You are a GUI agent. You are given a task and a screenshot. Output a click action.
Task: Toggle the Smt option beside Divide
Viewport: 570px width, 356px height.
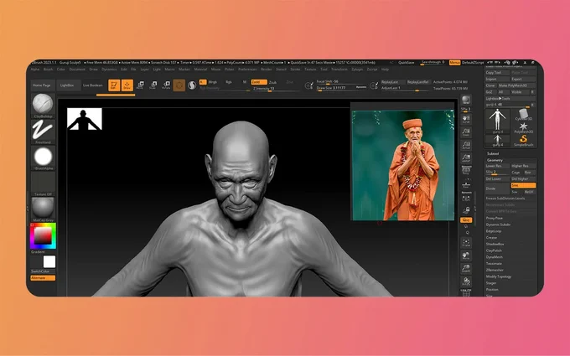coord(523,185)
